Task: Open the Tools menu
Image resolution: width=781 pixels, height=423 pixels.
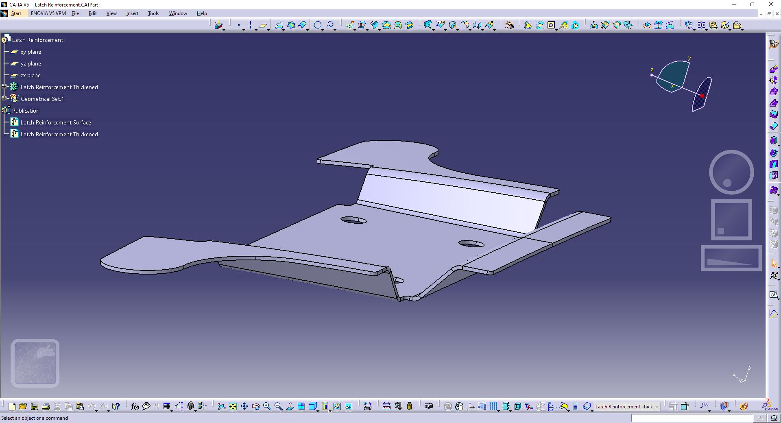Action: click(153, 13)
